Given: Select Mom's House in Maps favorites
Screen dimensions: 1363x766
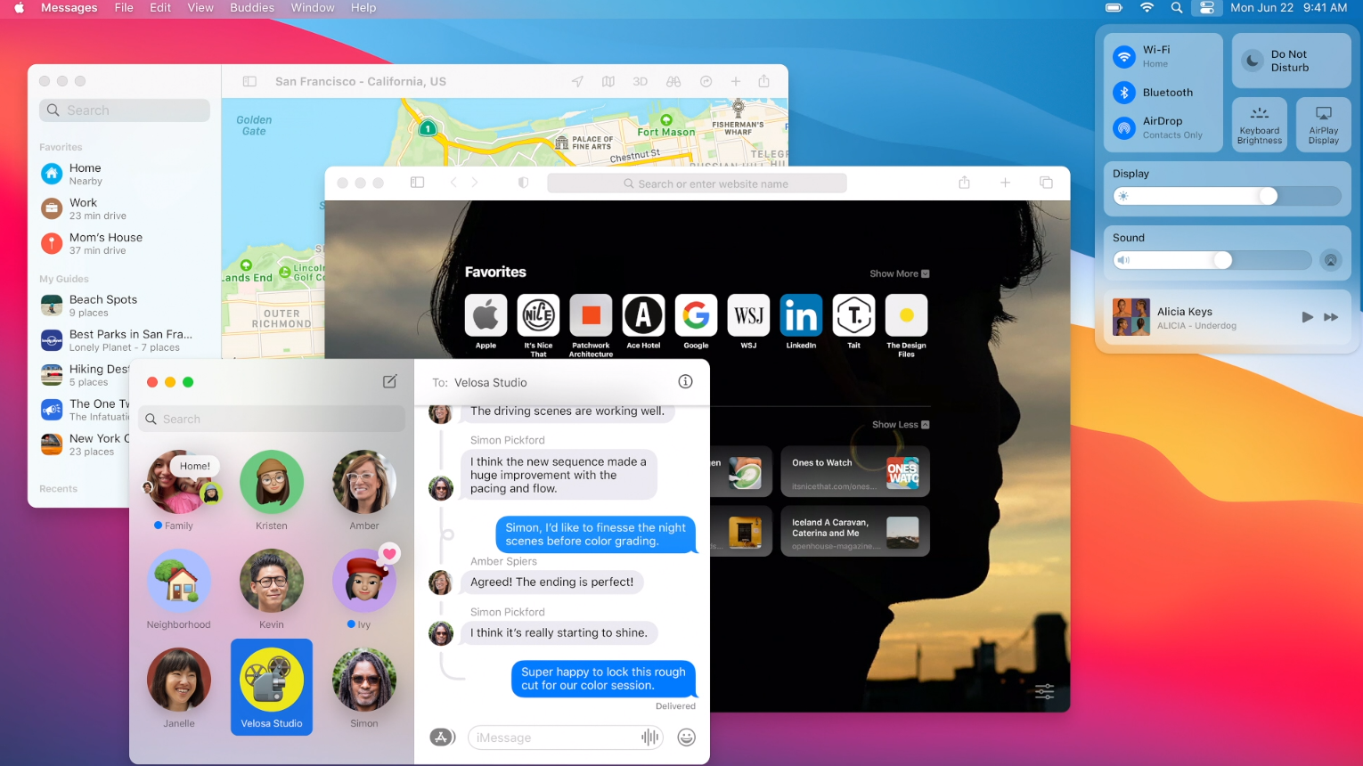Looking at the screenshot, I should tap(105, 243).
